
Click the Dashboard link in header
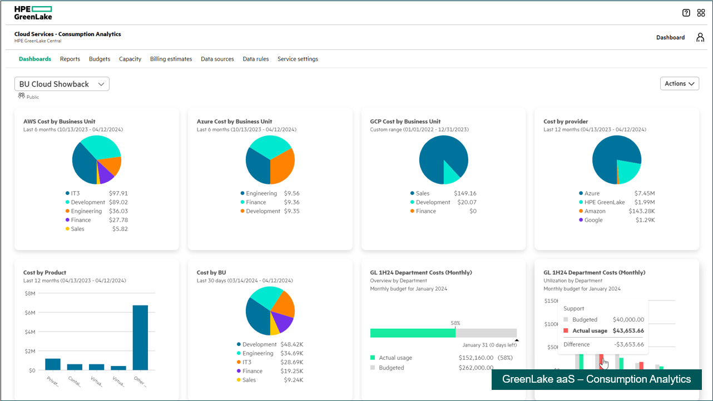click(x=671, y=37)
